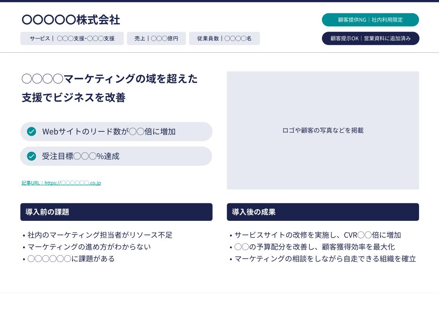
Task: Click the 〇〇〇〇〇株式会社 company name heading
Action: [x=71, y=20]
